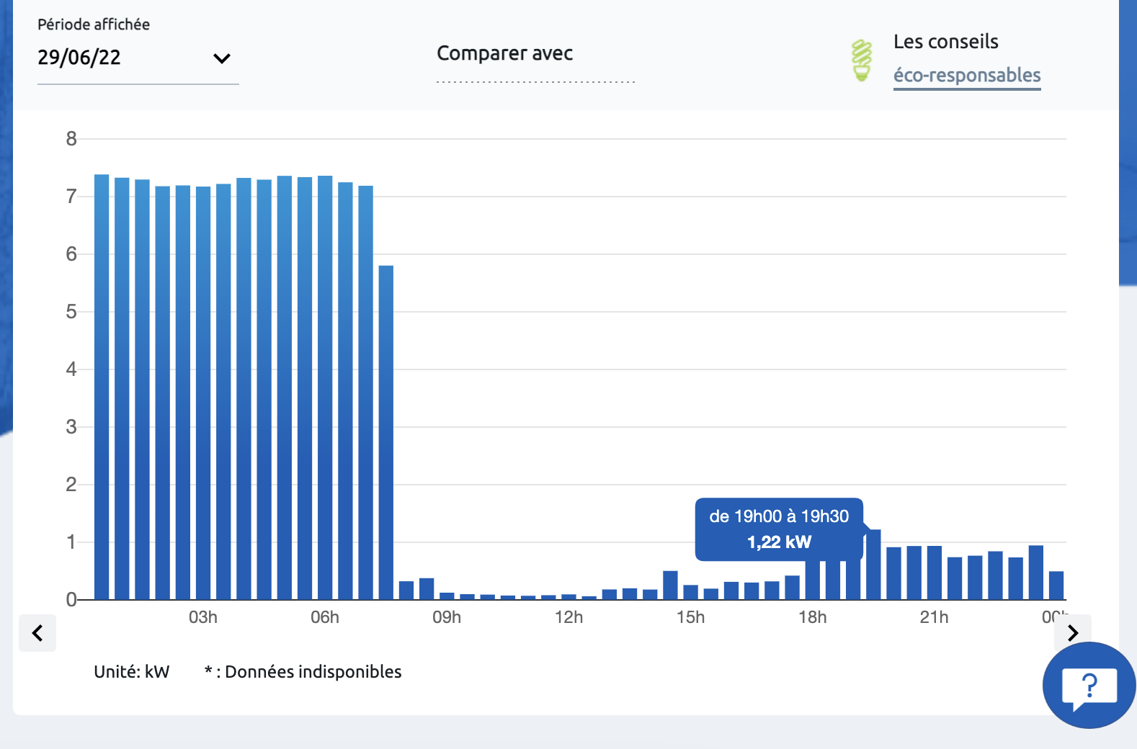This screenshot has height=749, width=1137.
Task: Open the help chat bubble icon
Action: point(1089,685)
